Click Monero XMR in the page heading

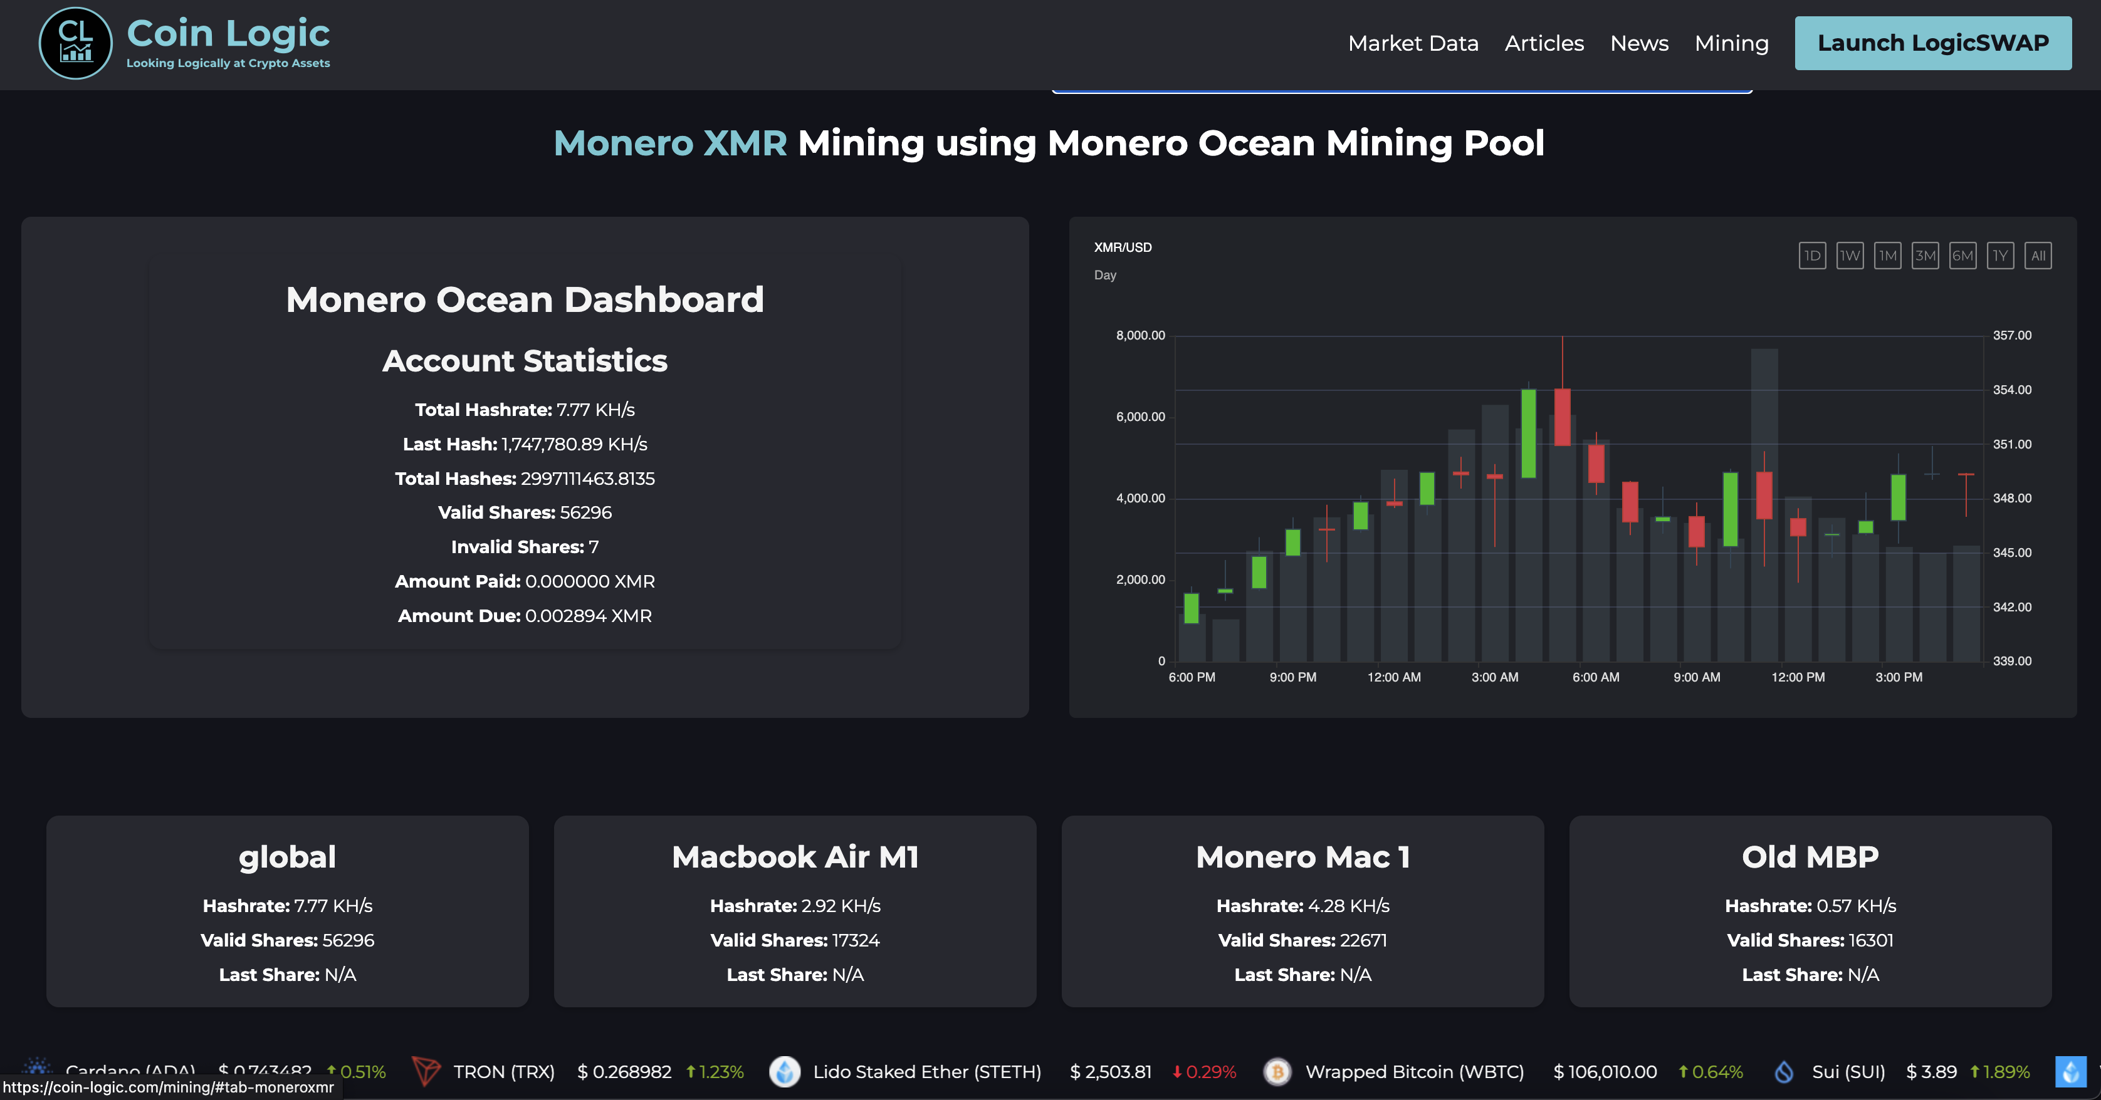pos(671,143)
